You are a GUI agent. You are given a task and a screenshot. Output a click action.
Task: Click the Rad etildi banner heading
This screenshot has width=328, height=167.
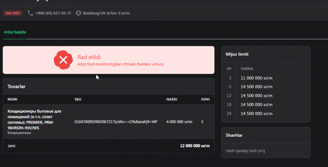click(x=89, y=57)
